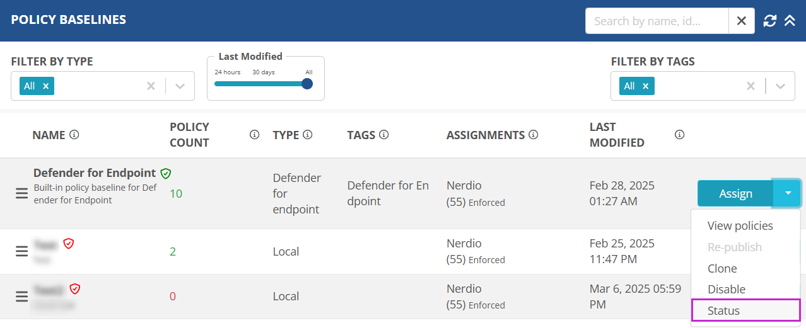
Task: Click policy count 2
Action: point(173,251)
